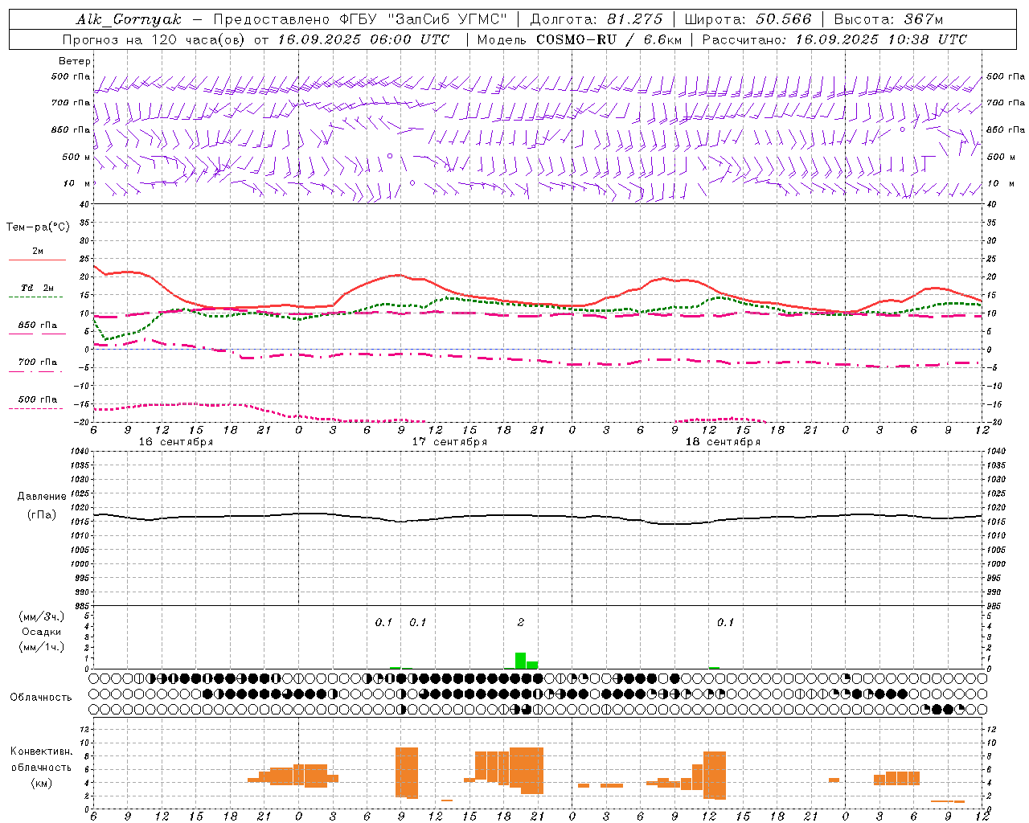Click the Ветер panel label
The image size is (1029, 823).
coord(75,61)
